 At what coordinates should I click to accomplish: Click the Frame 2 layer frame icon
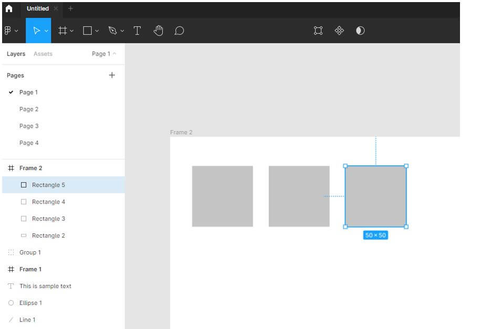click(x=11, y=168)
